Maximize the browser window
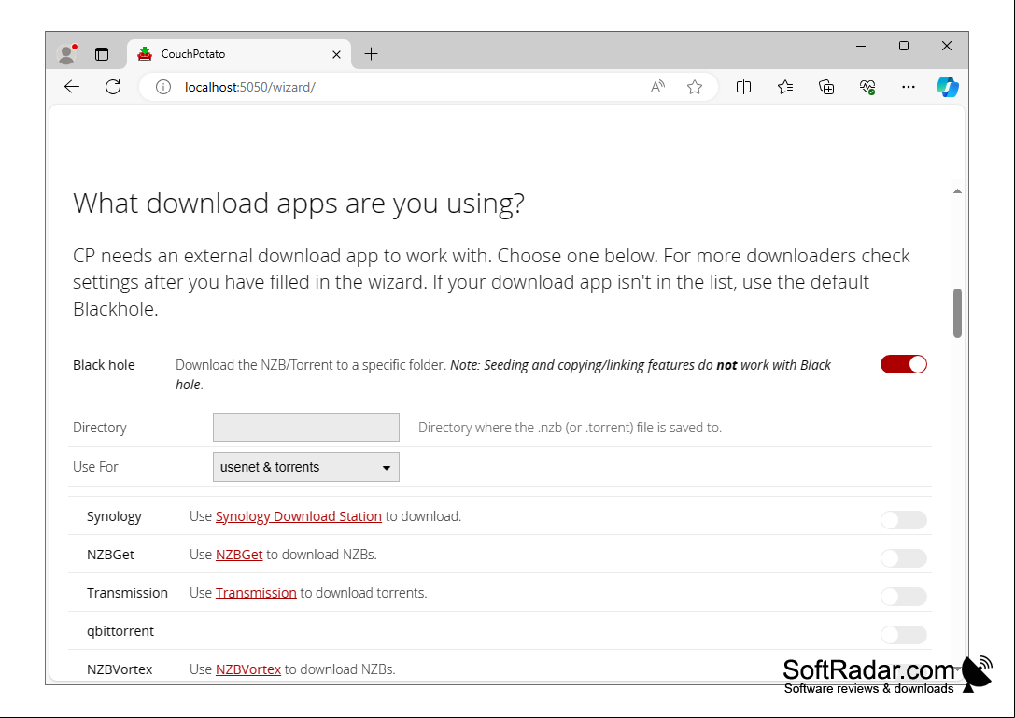The height and width of the screenshot is (718, 1015). point(904,46)
